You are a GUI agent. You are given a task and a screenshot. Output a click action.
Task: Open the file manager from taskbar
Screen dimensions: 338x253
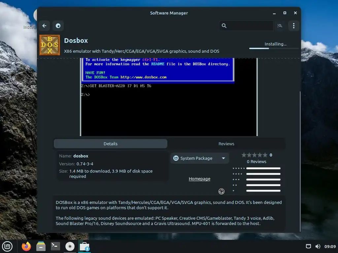coord(41,246)
